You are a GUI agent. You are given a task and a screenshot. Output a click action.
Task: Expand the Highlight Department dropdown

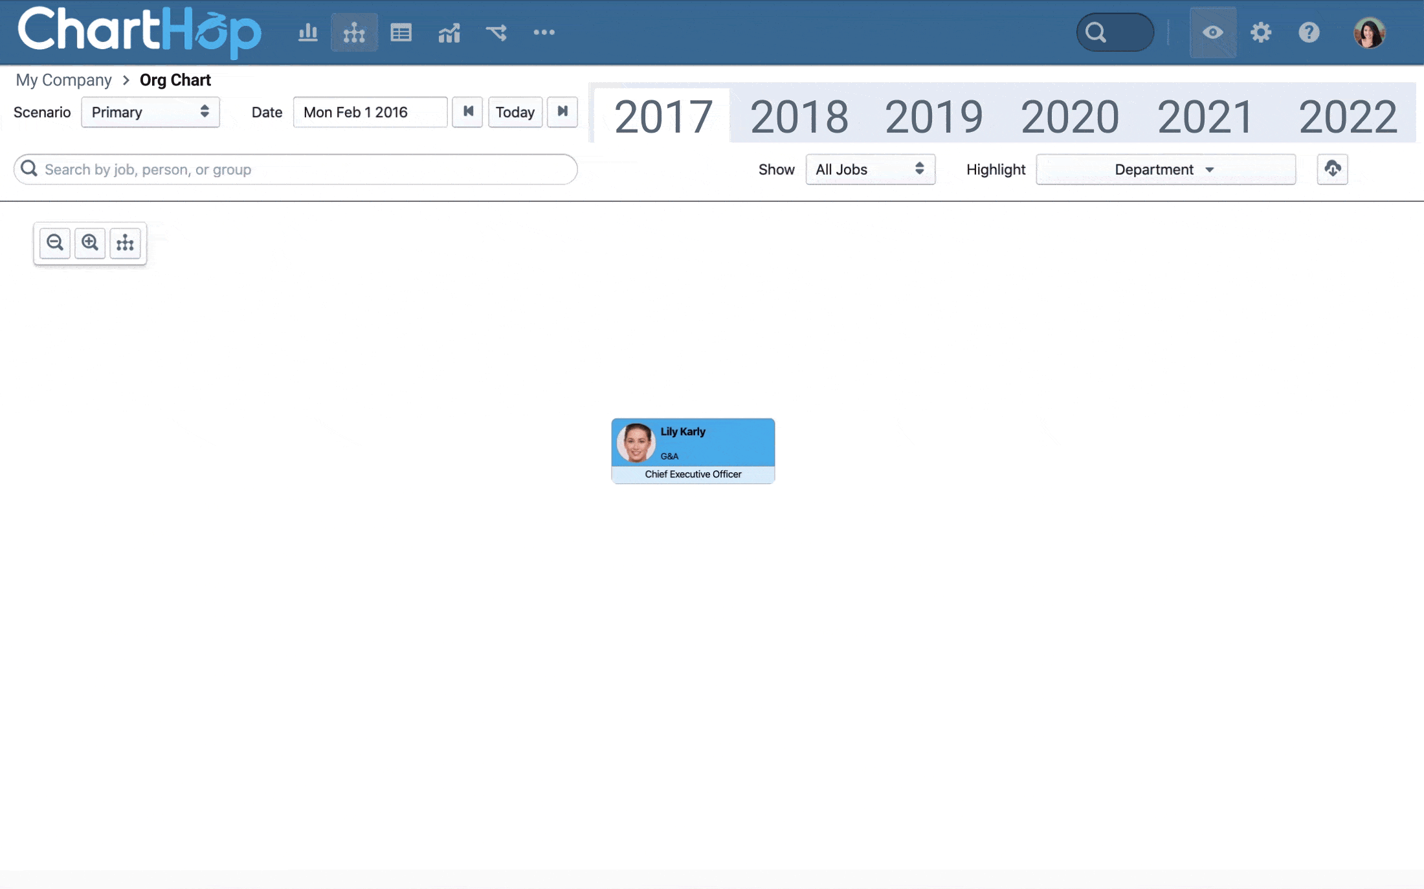click(x=1165, y=169)
